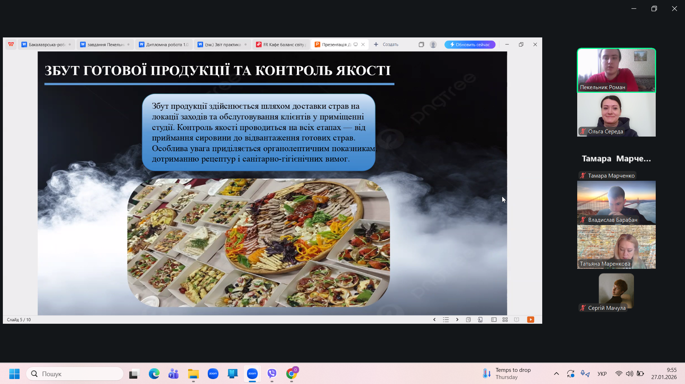Open reading view book icon

point(517,319)
